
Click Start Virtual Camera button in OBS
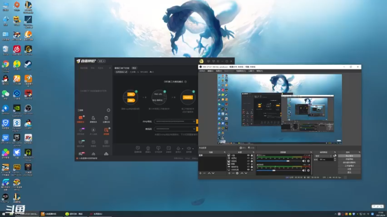(x=349, y=163)
